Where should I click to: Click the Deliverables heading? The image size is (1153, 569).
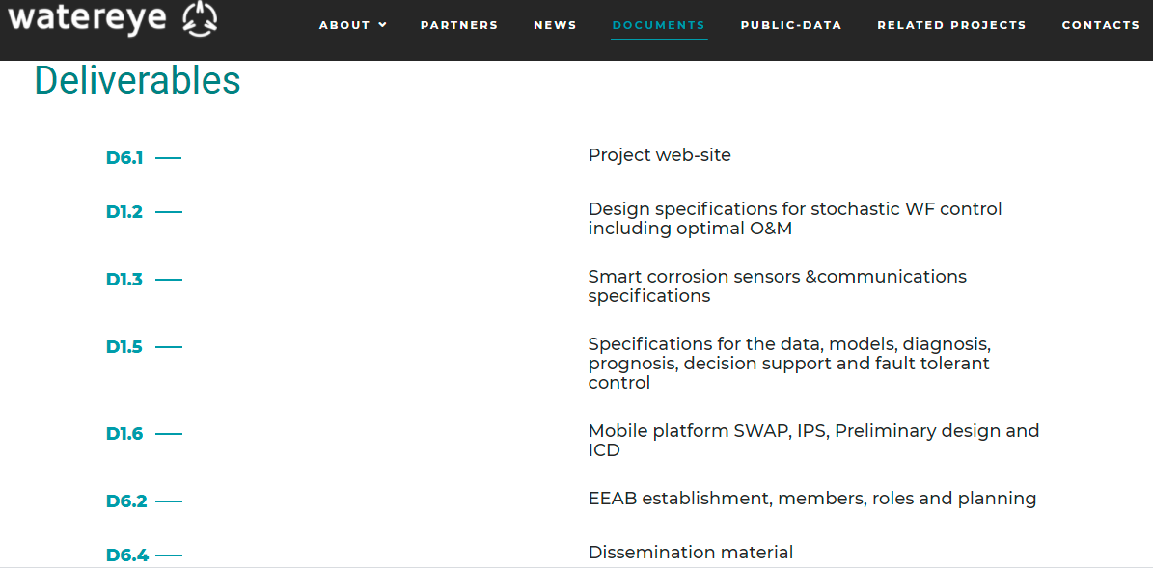click(x=138, y=80)
